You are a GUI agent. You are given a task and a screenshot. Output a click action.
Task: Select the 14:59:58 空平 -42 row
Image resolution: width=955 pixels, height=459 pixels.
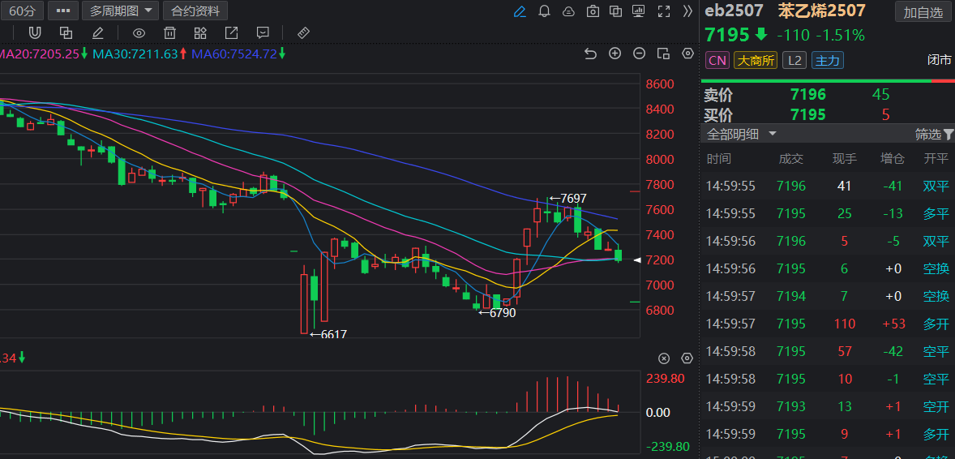(x=827, y=351)
